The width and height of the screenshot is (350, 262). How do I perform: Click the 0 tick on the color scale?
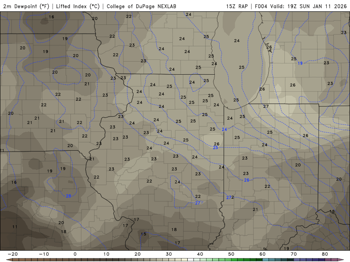(x=75, y=254)
